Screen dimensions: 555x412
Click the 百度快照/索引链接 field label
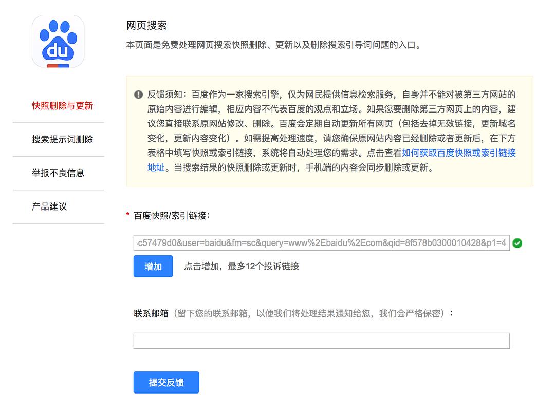click(x=172, y=216)
